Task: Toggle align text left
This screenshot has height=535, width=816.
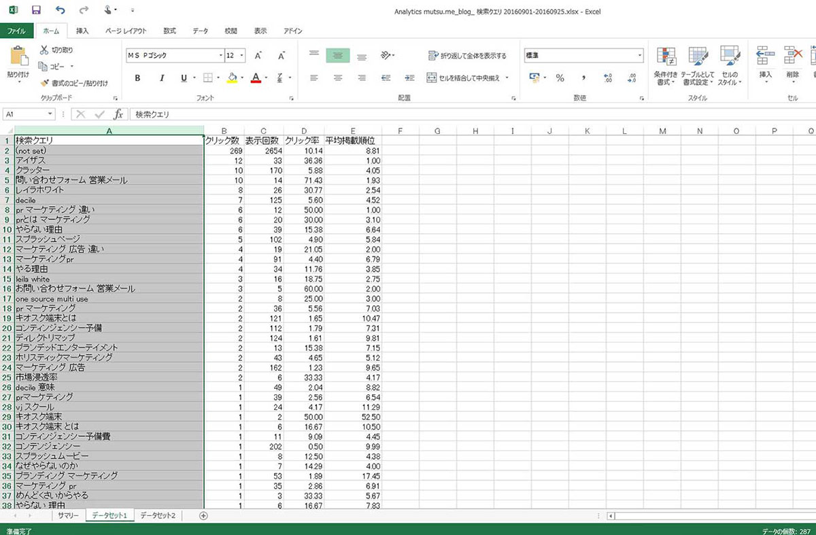Action: tap(313, 78)
